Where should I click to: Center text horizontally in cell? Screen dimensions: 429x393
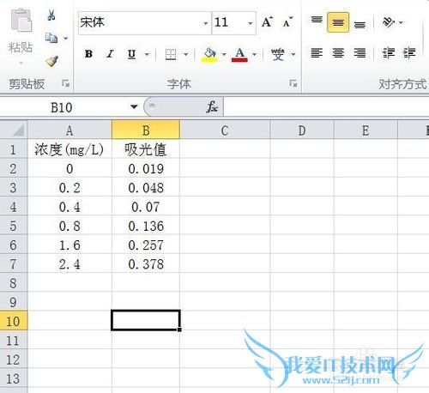pos(338,53)
